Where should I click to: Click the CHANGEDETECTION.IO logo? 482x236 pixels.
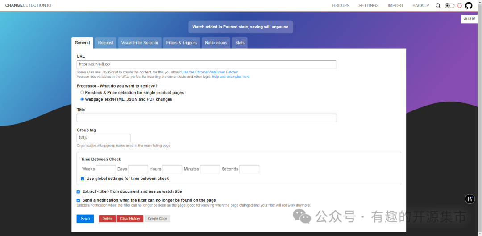(x=28, y=5)
